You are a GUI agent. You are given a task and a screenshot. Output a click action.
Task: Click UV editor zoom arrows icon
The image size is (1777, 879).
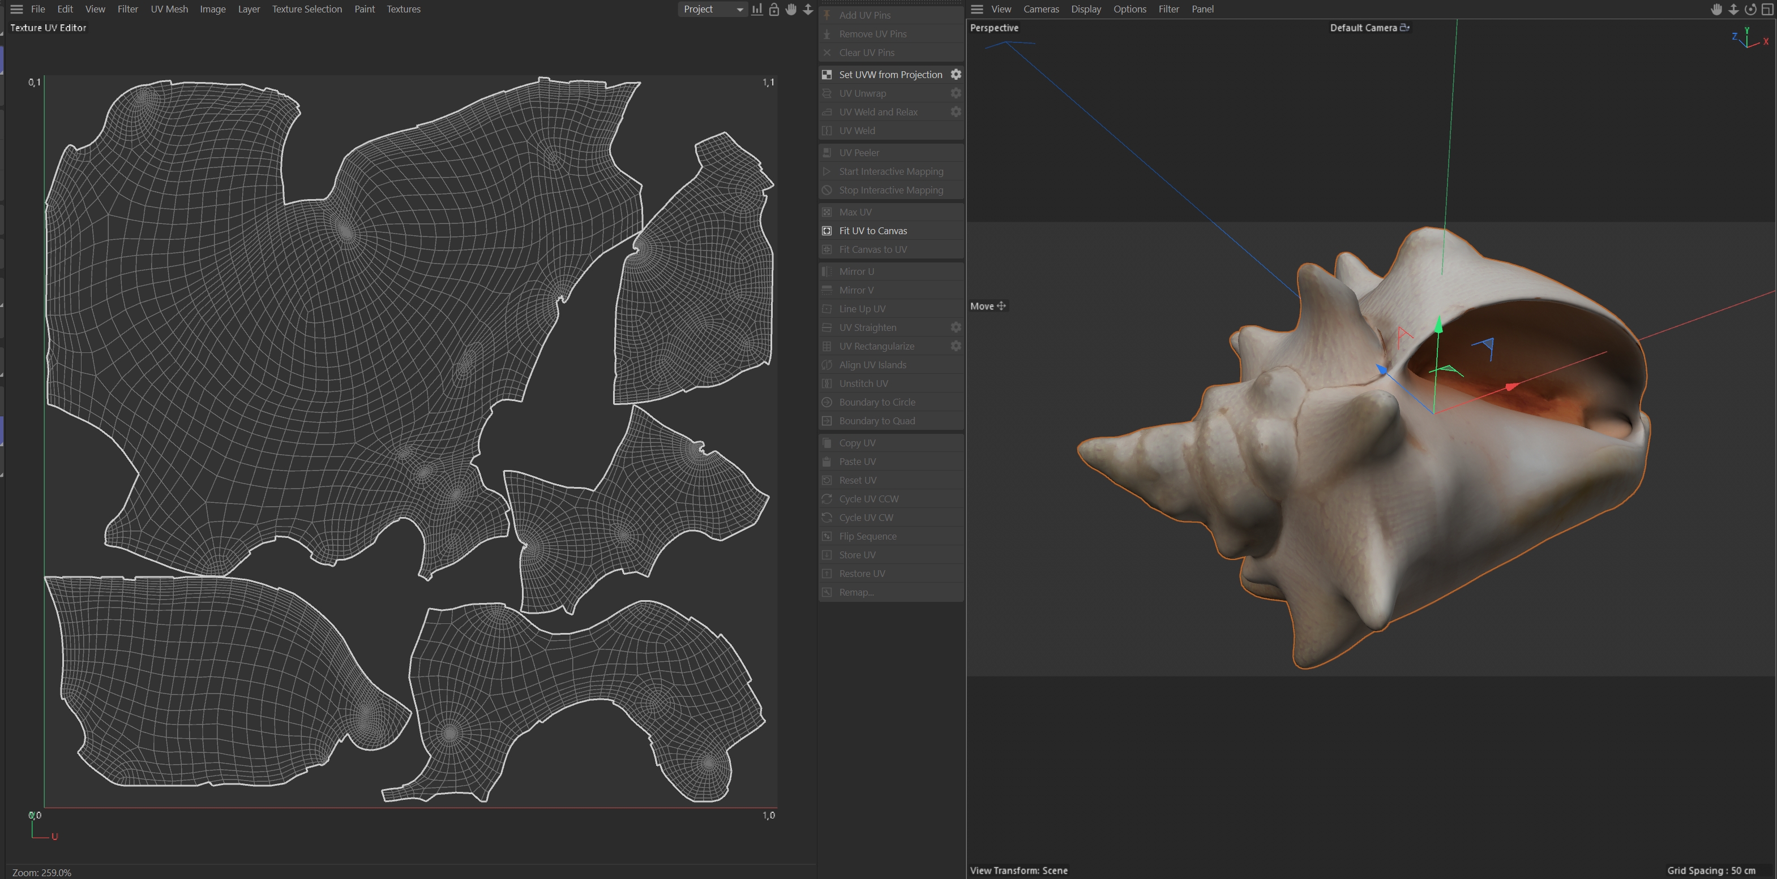[x=808, y=9]
